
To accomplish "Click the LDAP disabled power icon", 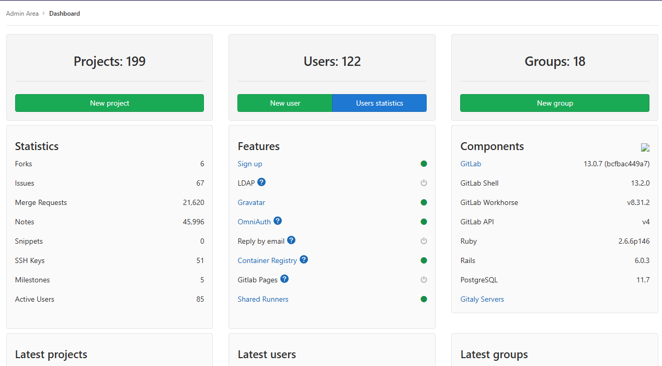I will coord(424,183).
